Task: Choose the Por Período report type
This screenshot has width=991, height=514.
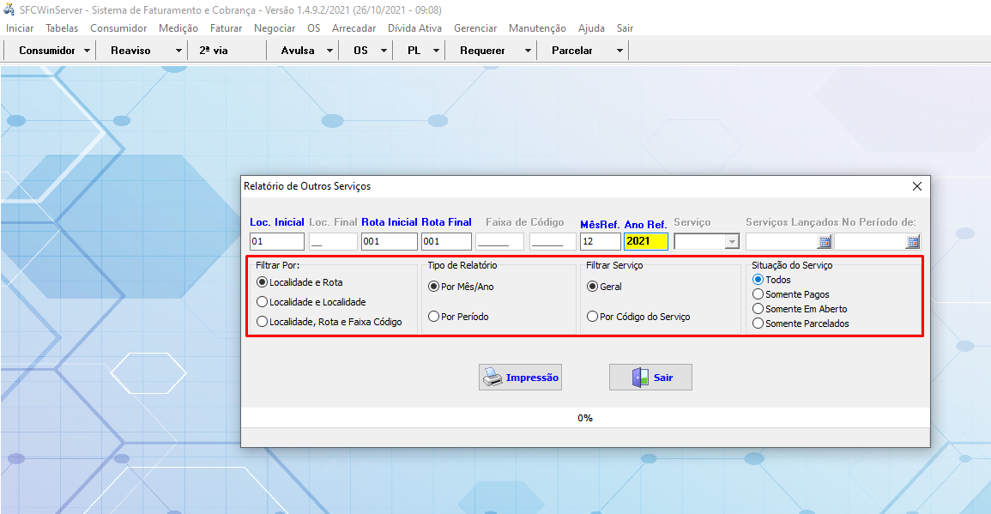Action: (434, 317)
